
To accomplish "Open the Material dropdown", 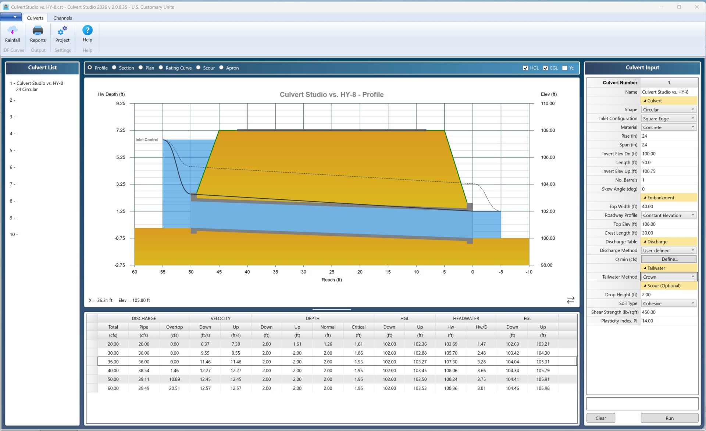I will pyautogui.click(x=668, y=127).
